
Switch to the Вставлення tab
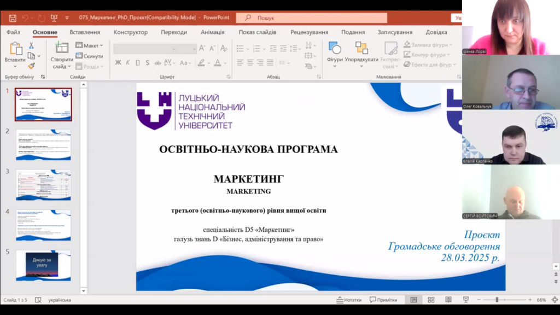click(85, 32)
